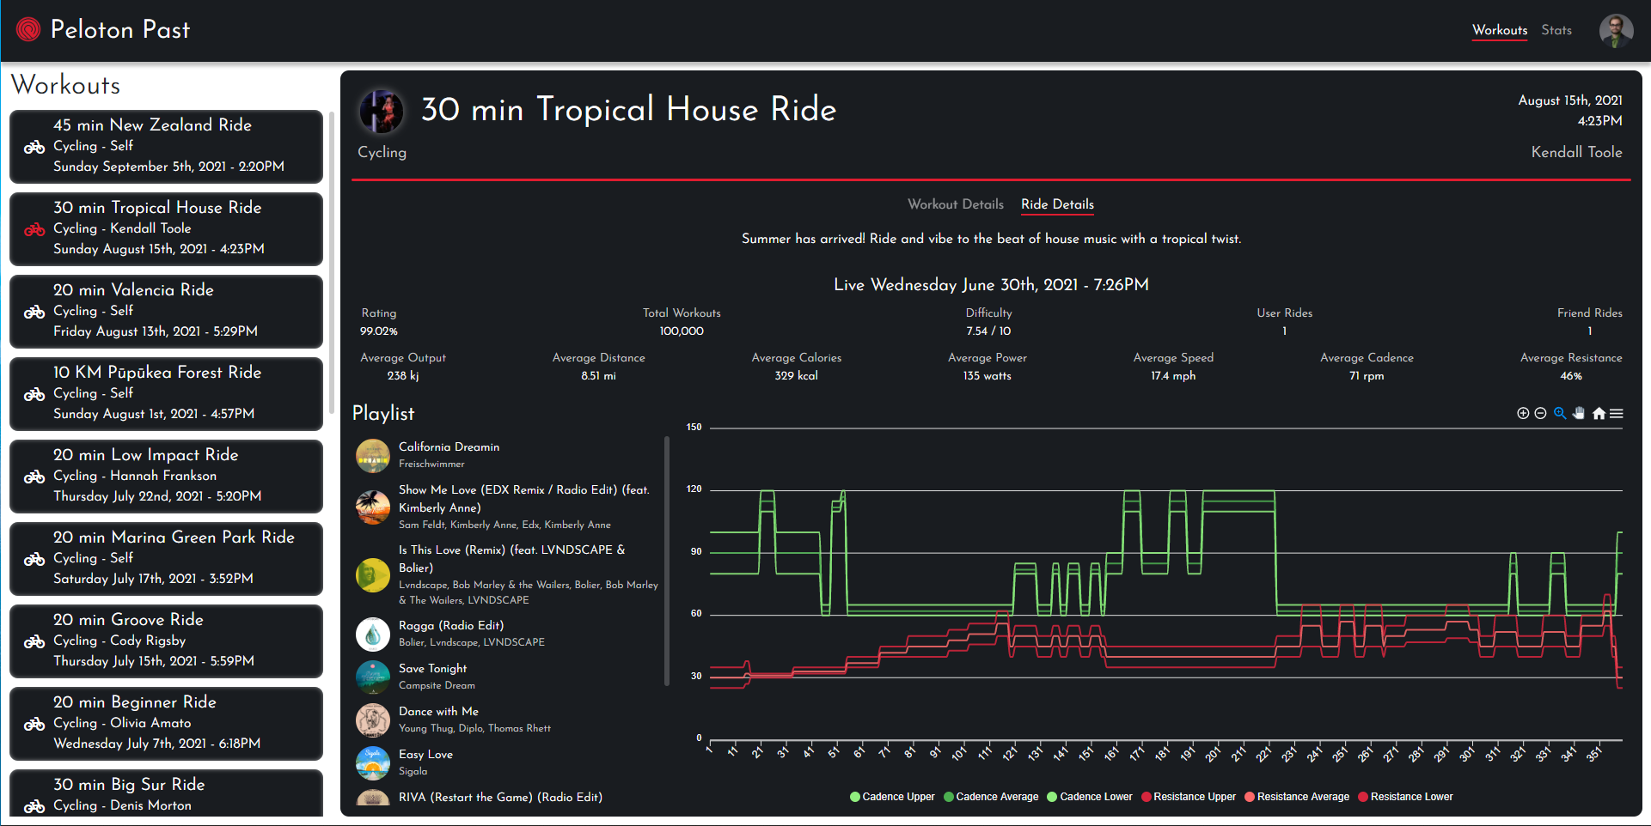Open the 20 min Valencia Ride

click(166, 311)
